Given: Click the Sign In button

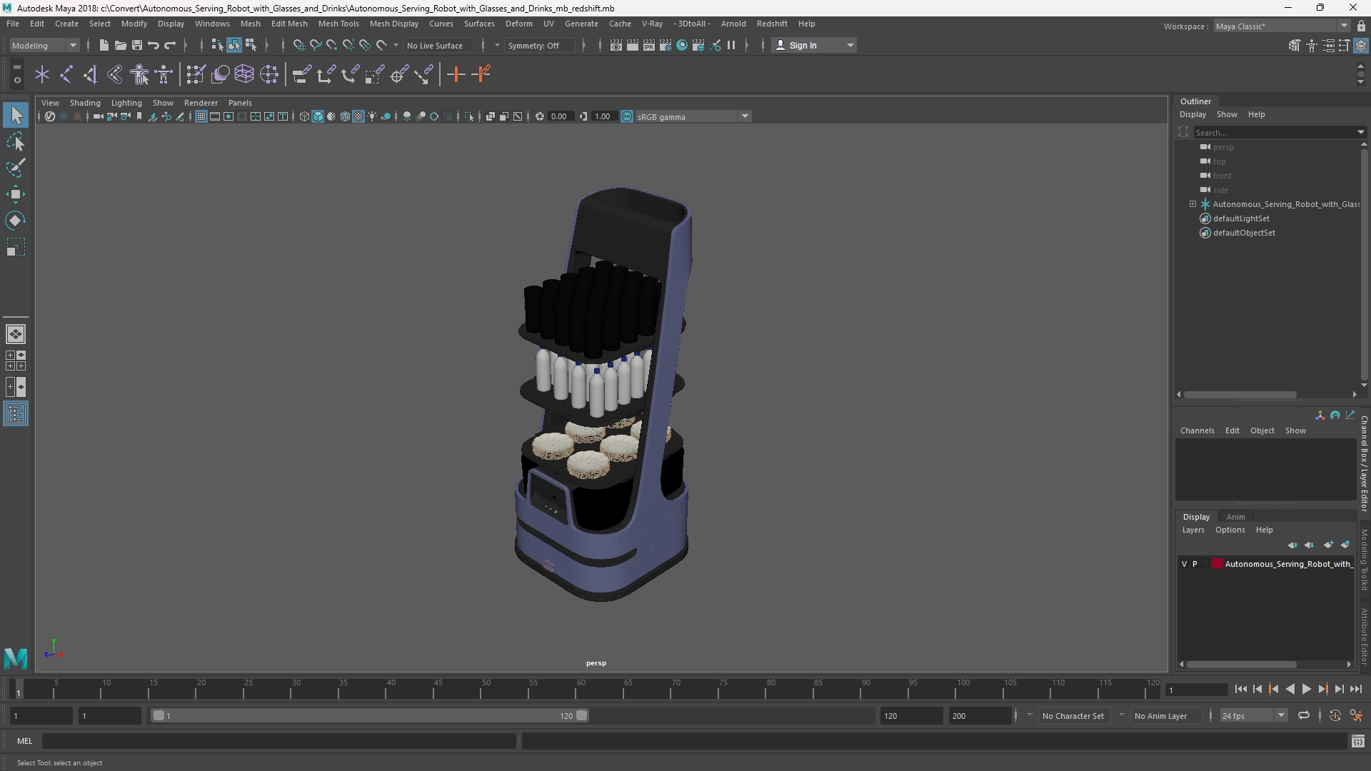Looking at the screenshot, I should 814,45.
